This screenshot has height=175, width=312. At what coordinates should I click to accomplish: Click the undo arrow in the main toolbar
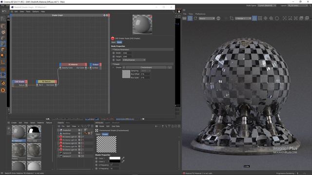coord(4,11)
